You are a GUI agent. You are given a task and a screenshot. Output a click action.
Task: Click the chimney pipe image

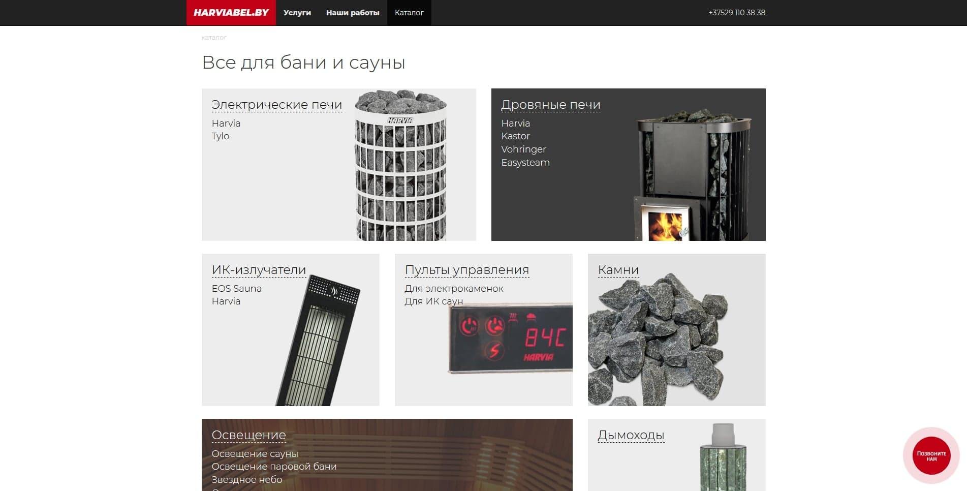pos(723,457)
